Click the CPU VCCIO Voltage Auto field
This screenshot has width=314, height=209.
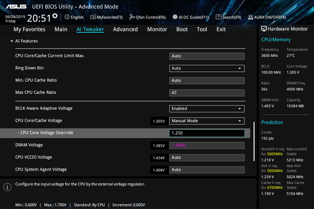(x=207, y=157)
